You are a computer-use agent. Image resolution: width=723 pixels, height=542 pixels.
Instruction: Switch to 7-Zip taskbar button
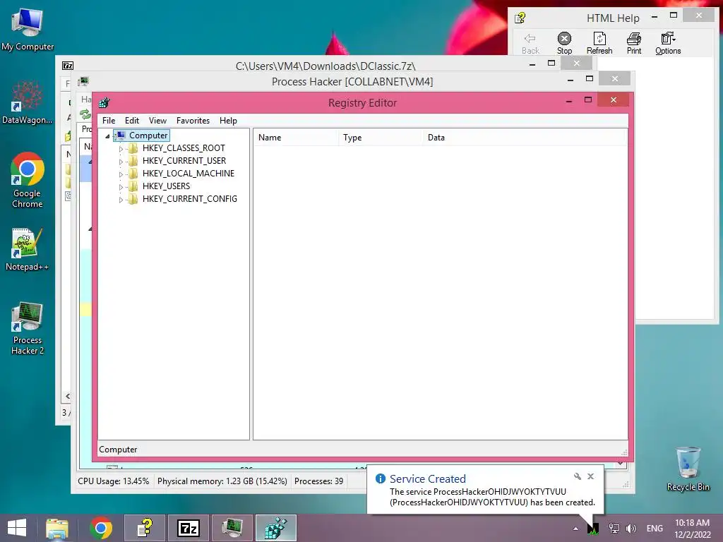point(189,528)
